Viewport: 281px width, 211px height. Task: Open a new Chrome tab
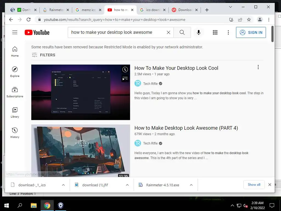(x=207, y=10)
